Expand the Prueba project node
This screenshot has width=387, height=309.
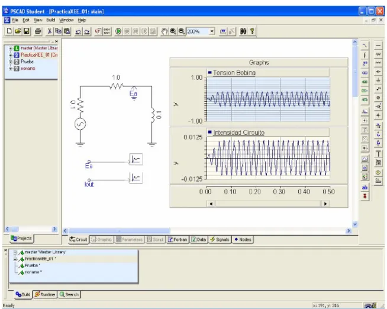tap(11, 62)
